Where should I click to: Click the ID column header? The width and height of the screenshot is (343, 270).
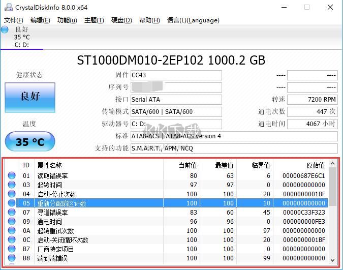(26, 165)
